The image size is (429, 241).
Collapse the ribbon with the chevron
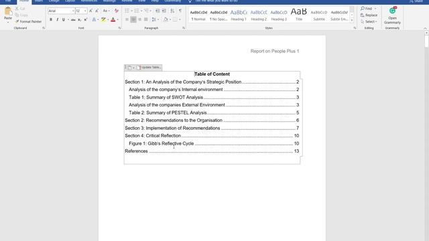click(425, 28)
